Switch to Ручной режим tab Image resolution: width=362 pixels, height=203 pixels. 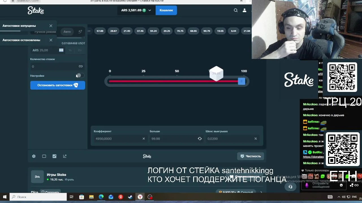click(45, 32)
